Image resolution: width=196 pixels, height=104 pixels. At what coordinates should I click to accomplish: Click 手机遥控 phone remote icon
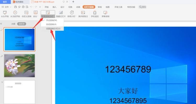point(95,12)
